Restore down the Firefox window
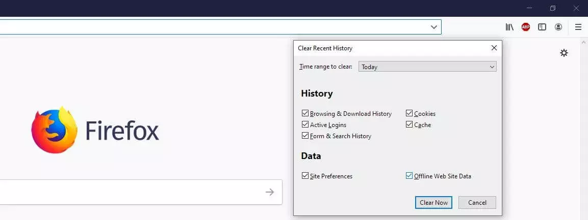Image resolution: width=588 pixels, height=220 pixels. click(552, 8)
